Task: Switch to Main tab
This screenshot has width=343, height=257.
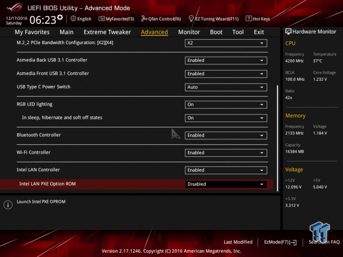Action: (x=66, y=32)
